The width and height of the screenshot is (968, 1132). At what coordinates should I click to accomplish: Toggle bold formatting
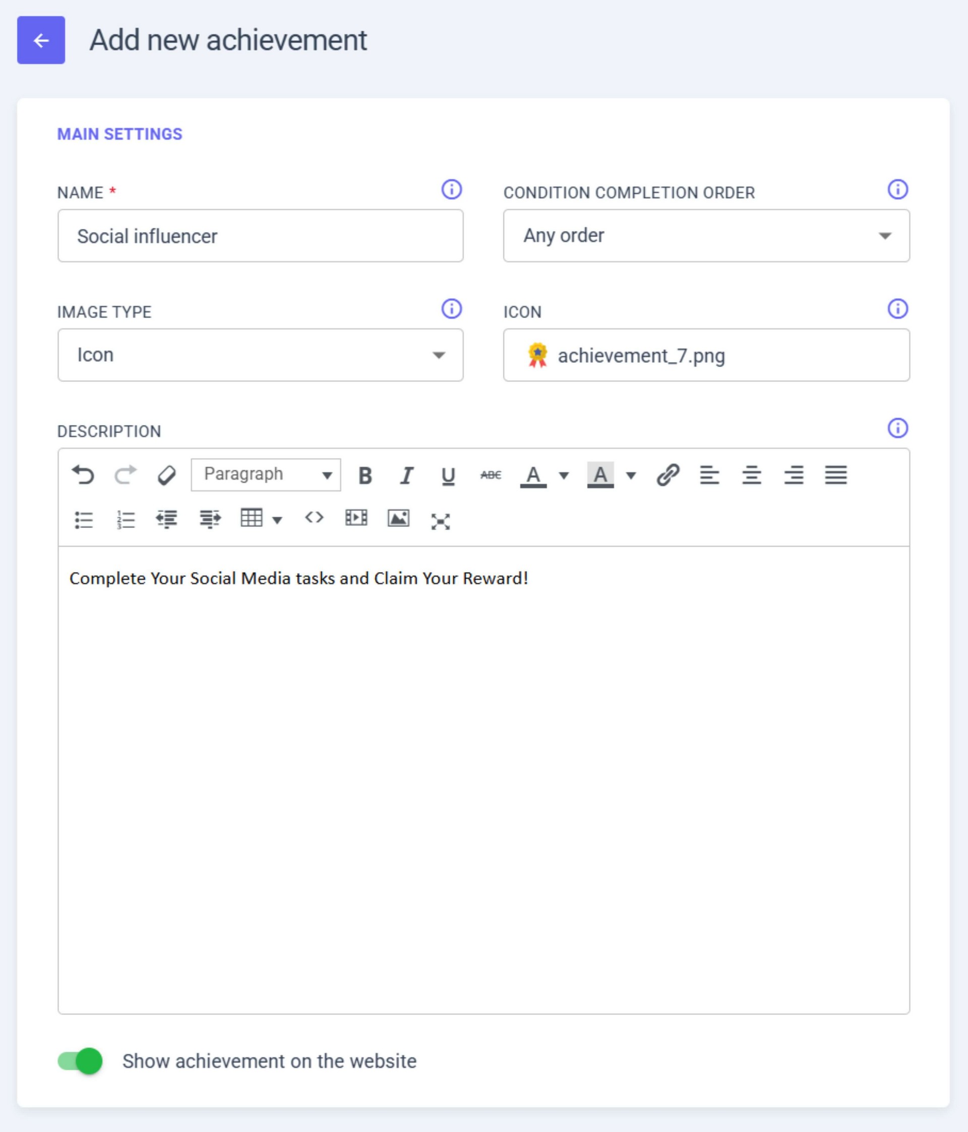[x=365, y=475]
